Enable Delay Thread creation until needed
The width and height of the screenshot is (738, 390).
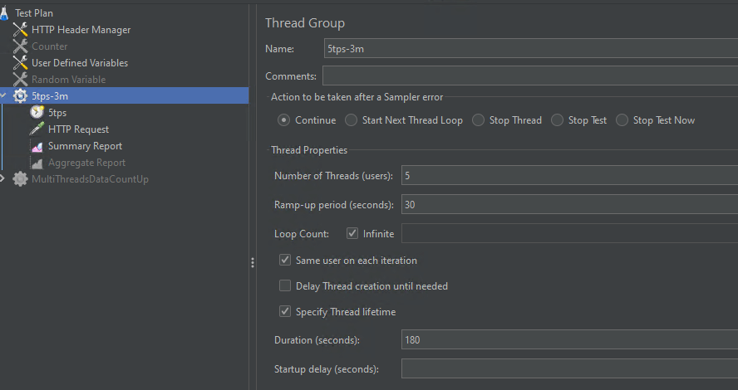[285, 285]
